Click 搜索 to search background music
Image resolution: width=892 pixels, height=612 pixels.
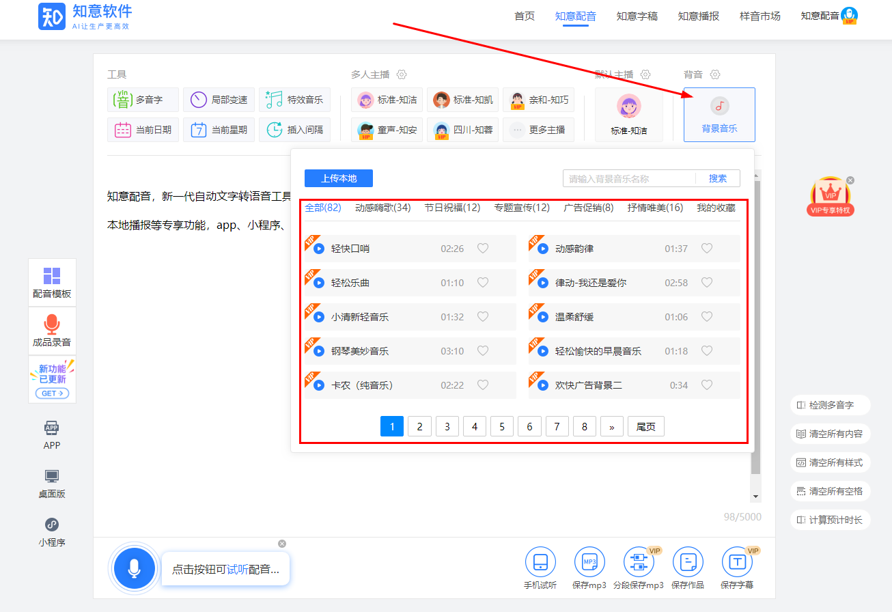(717, 178)
